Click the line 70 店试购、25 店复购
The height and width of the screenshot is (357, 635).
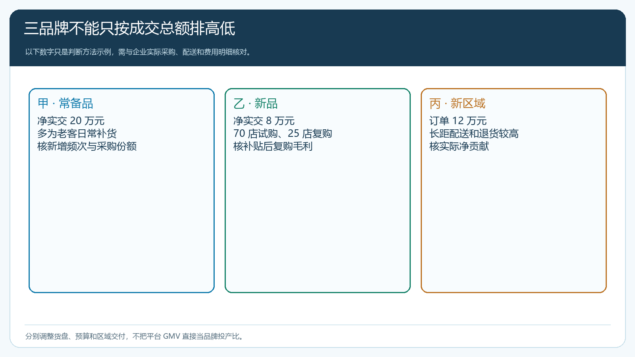(x=283, y=133)
